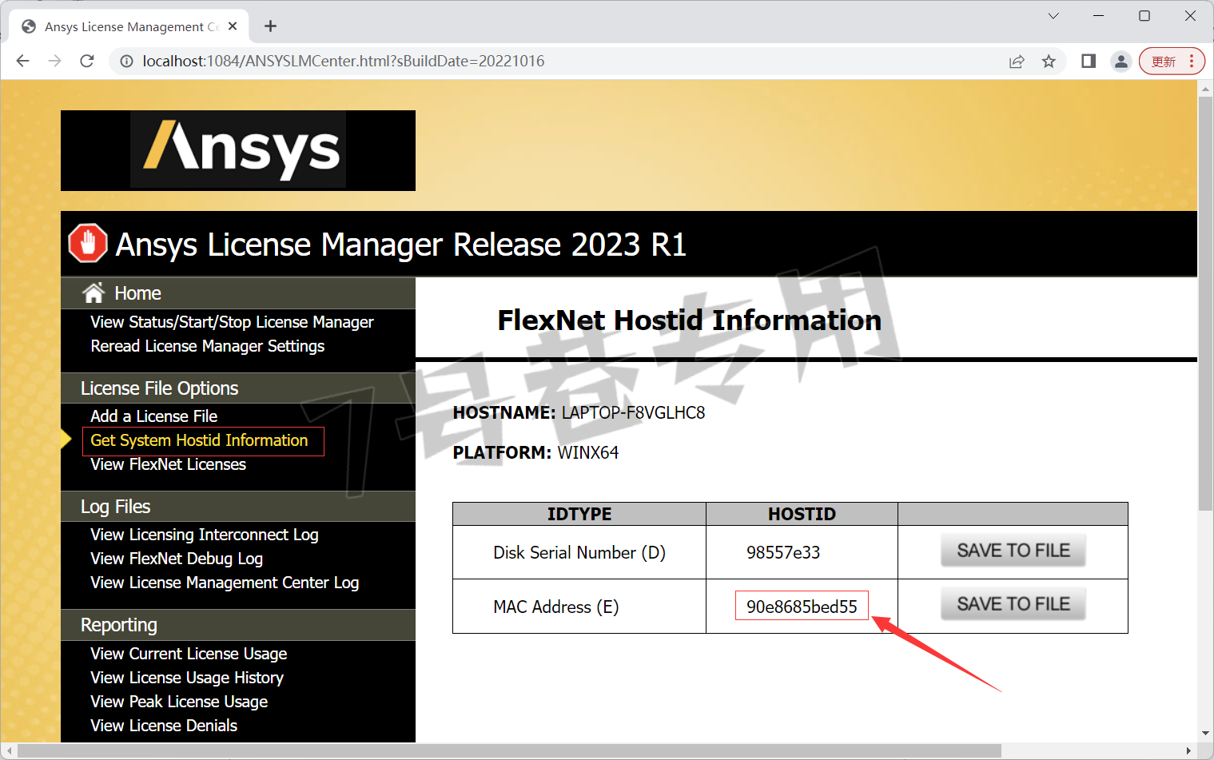
Task: Open a new browser tab
Action: point(271,26)
